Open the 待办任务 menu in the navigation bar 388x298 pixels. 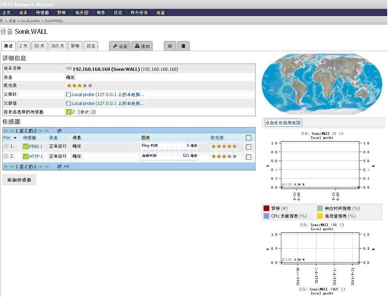(x=139, y=12)
